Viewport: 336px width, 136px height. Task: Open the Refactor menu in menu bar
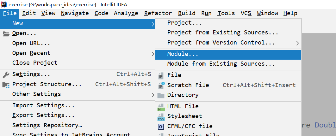tap(158, 13)
